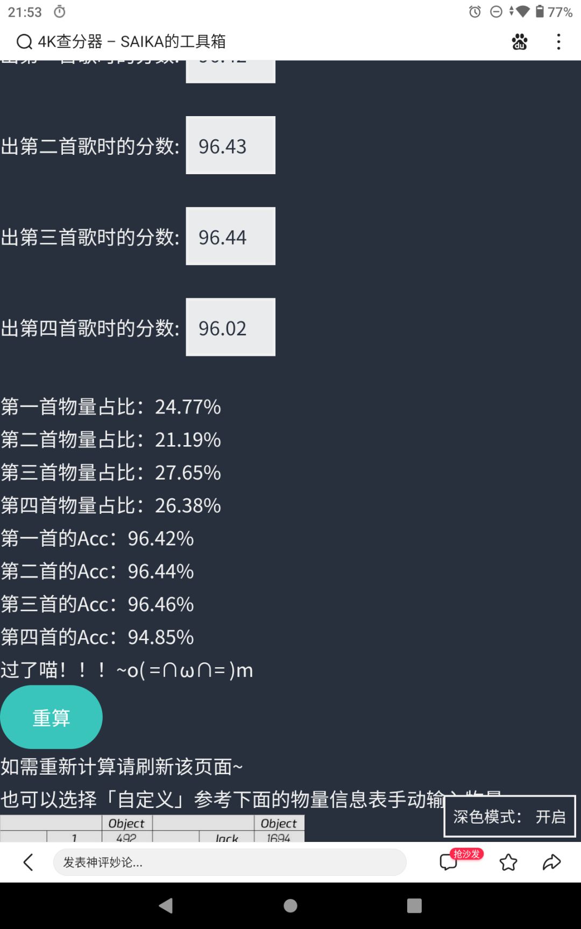This screenshot has height=929, width=581.
Task: Open the three-dot overflow menu
Action: click(558, 41)
